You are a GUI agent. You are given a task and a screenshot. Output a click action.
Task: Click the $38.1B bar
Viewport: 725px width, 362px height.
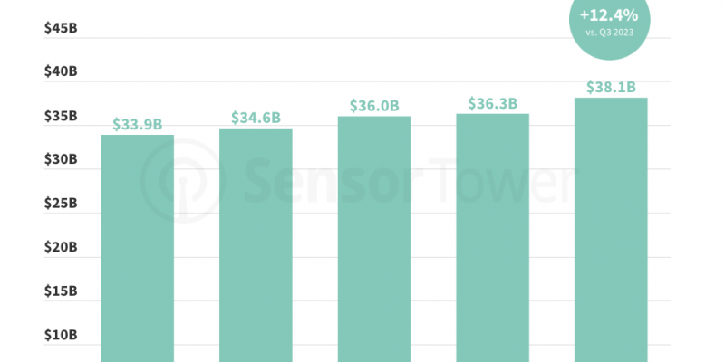(611, 230)
